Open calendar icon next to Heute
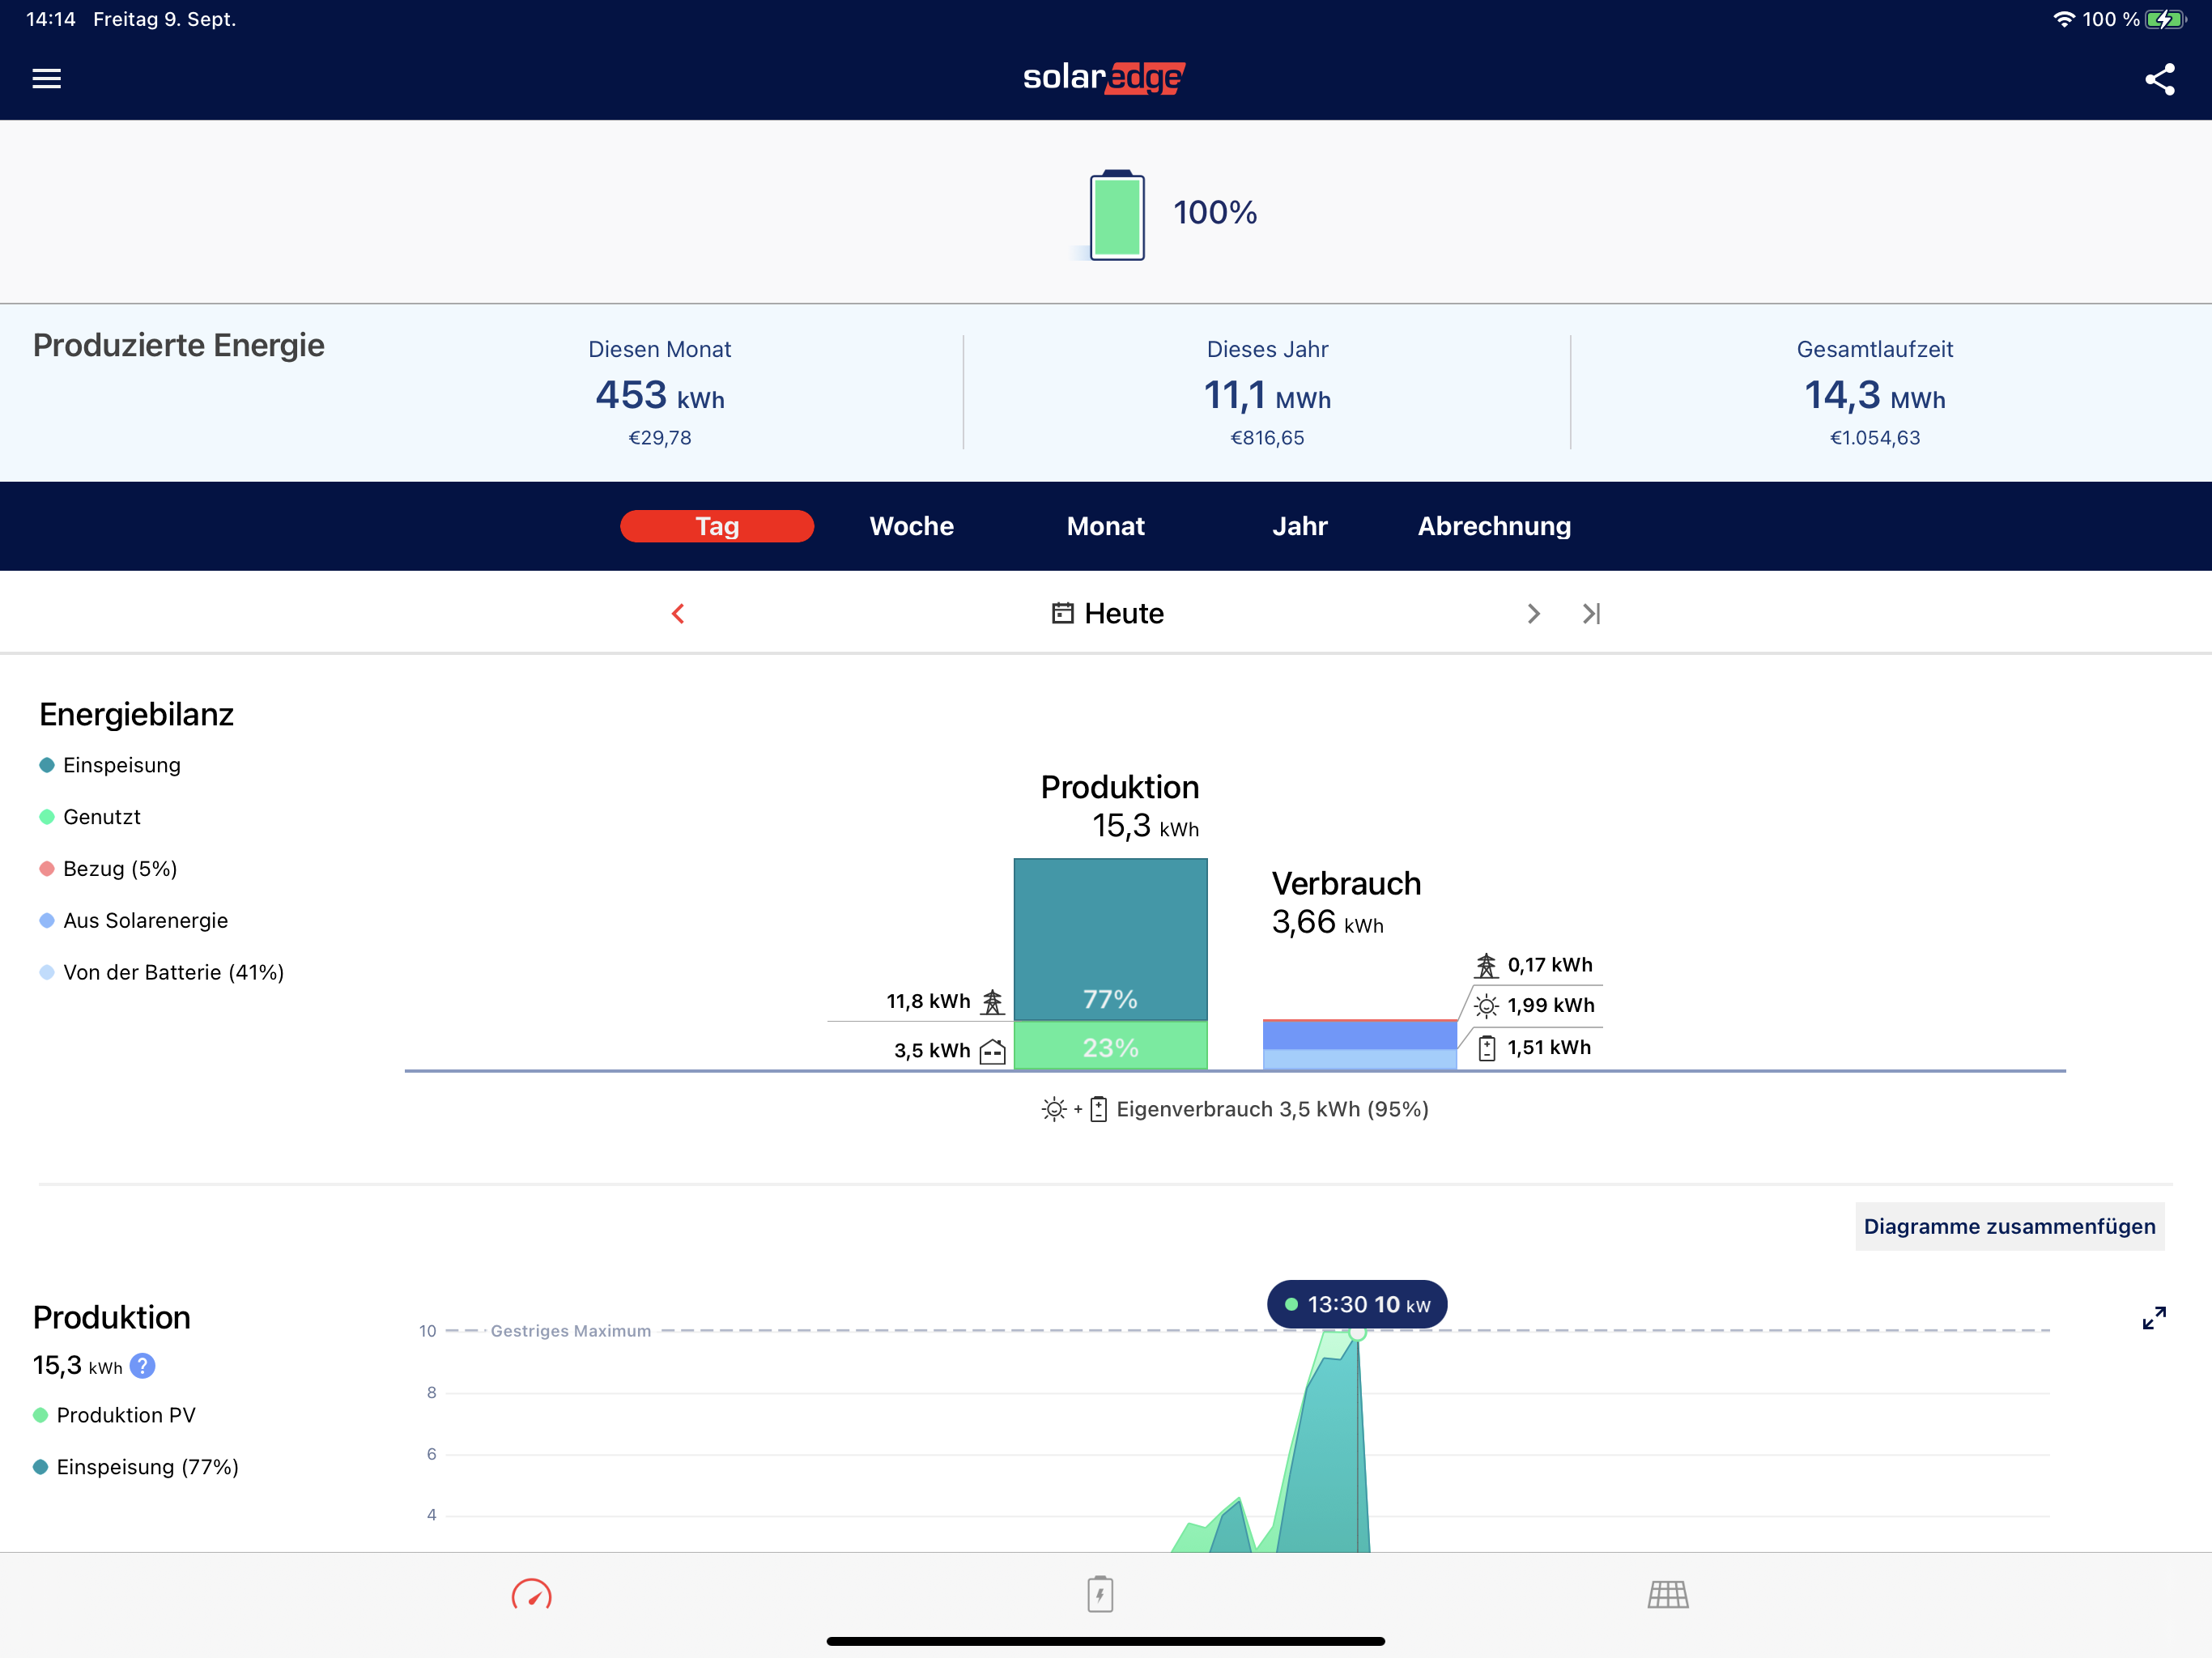2212x1658 pixels. click(1062, 613)
